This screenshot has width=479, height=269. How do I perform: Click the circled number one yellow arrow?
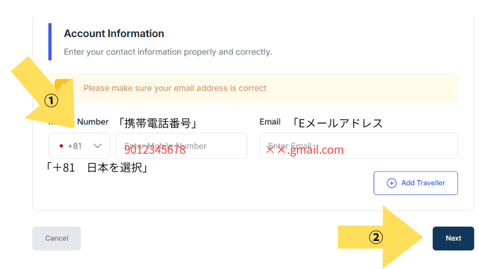(46, 93)
